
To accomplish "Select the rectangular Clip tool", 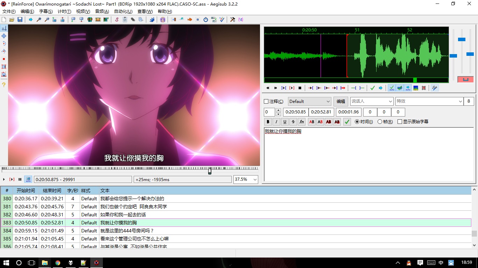I will point(4,67).
